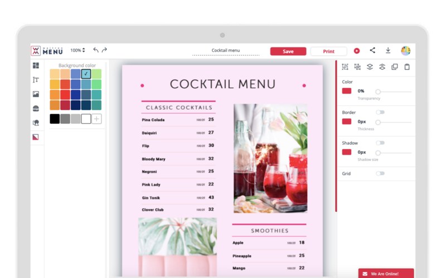
Task: Undo the last action
Action: pos(96,50)
